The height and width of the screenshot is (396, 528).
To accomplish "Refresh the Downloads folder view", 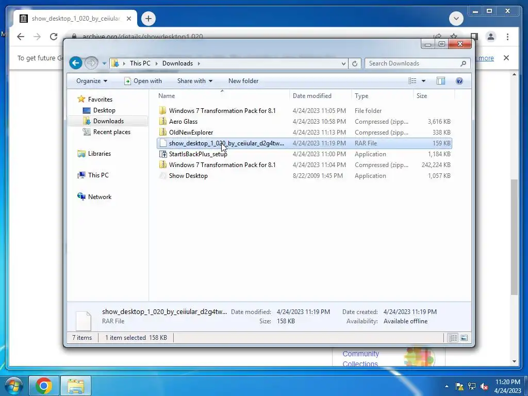I will 355,63.
